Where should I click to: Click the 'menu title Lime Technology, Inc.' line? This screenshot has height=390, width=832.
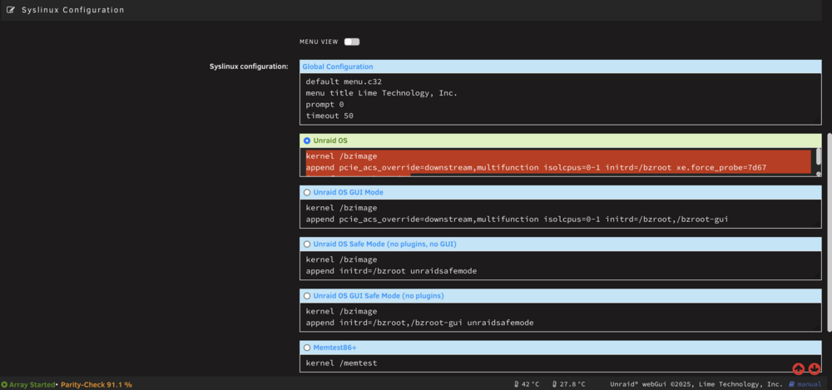pos(382,93)
